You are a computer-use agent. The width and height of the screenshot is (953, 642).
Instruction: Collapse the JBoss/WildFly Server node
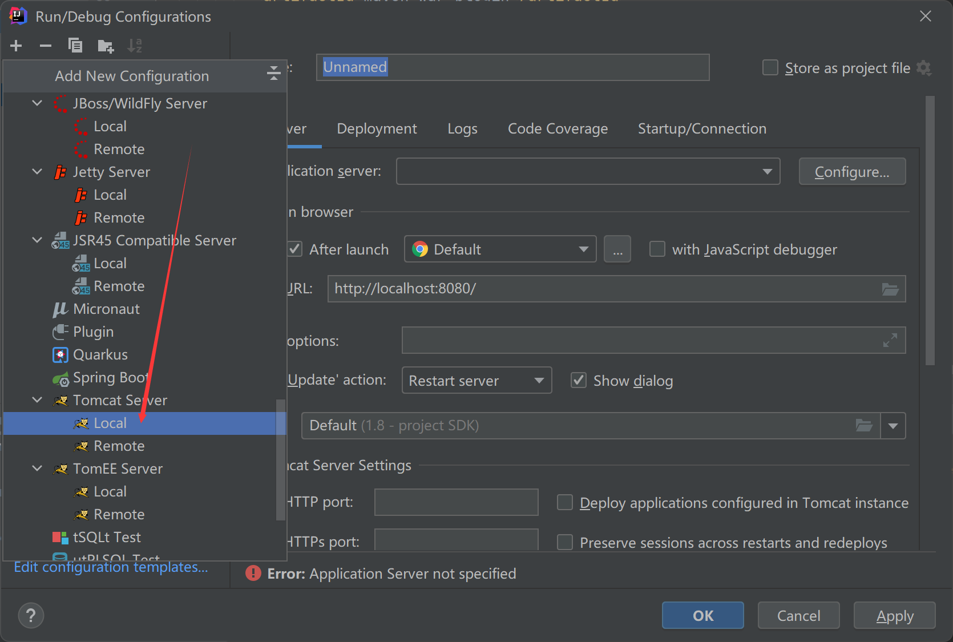(37, 103)
